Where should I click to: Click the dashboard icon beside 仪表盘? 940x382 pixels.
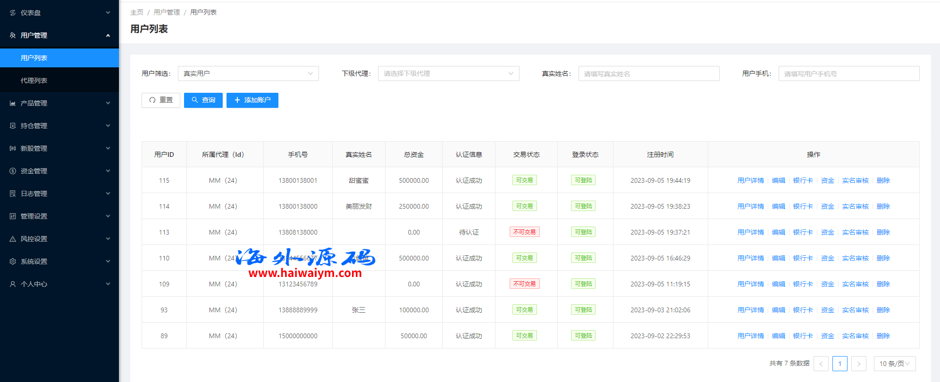coord(13,13)
